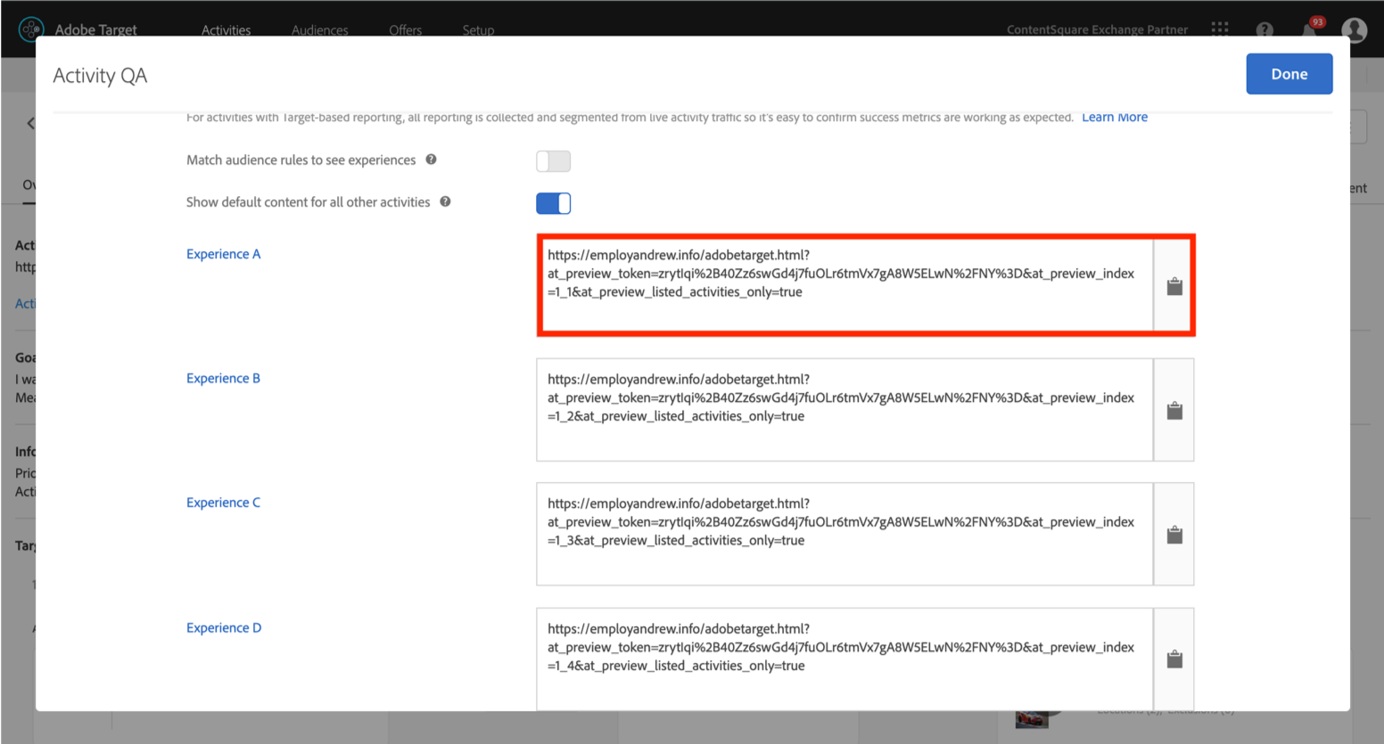Copy the Experience C preview URL
The image size is (1384, 744).
[x=1174, y=535]
